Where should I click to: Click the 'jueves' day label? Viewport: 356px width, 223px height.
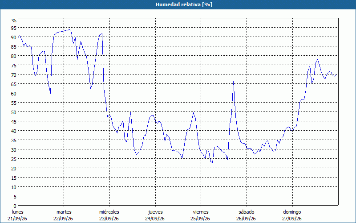(155, 212)
